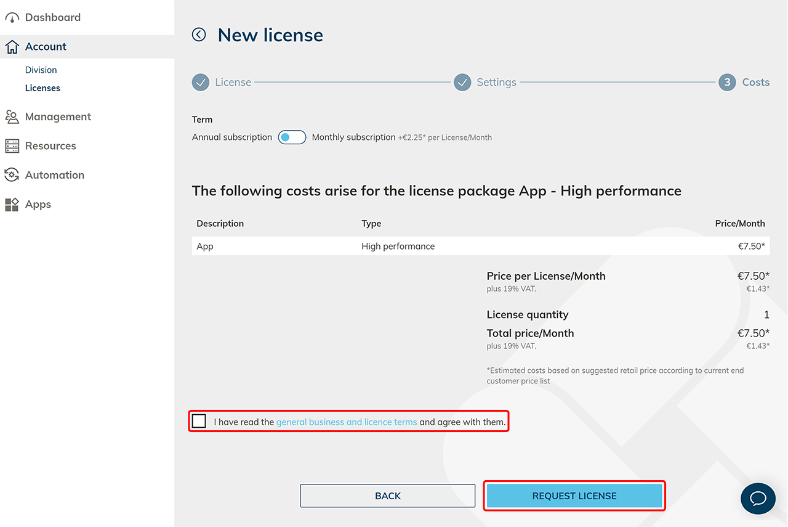Click the Automation gear icon

pos(12,175)
